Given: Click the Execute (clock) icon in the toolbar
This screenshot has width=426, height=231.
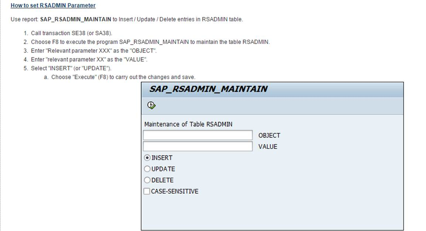Looking at the screenshot, I should point(151,105).
